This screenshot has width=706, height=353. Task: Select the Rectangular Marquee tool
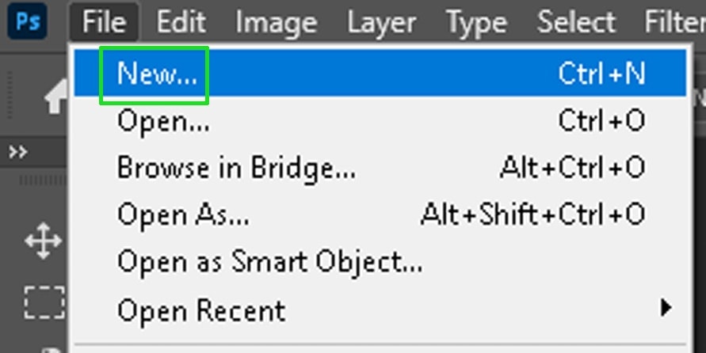tap(44, 302)
